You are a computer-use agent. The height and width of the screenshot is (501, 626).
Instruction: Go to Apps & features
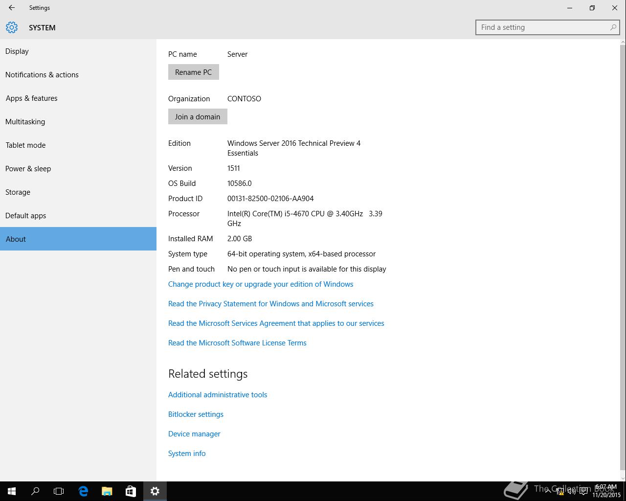78,98
